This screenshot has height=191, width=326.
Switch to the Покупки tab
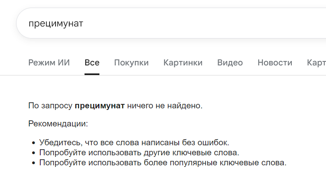tap(131, 63)
